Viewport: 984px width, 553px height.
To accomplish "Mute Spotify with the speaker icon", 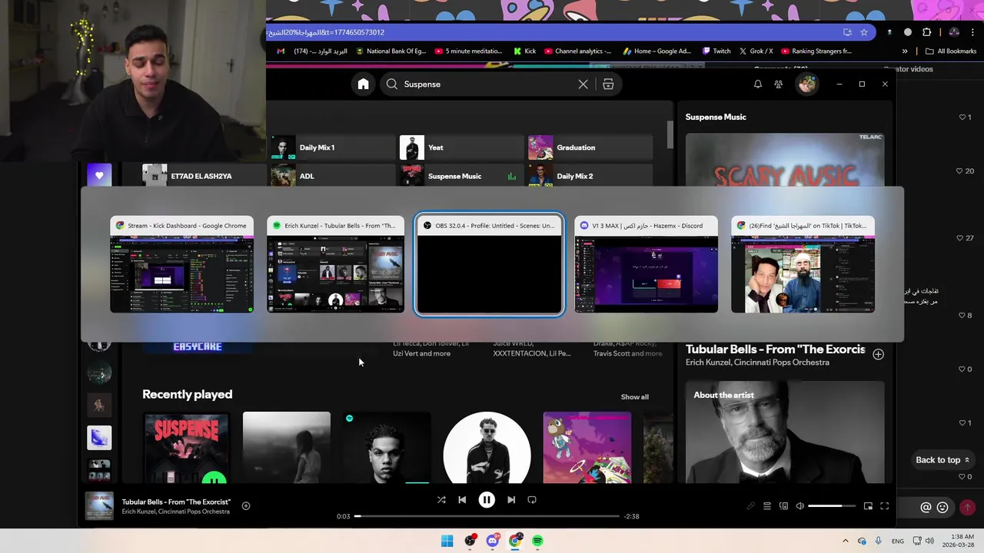I will tap(800, 506).
